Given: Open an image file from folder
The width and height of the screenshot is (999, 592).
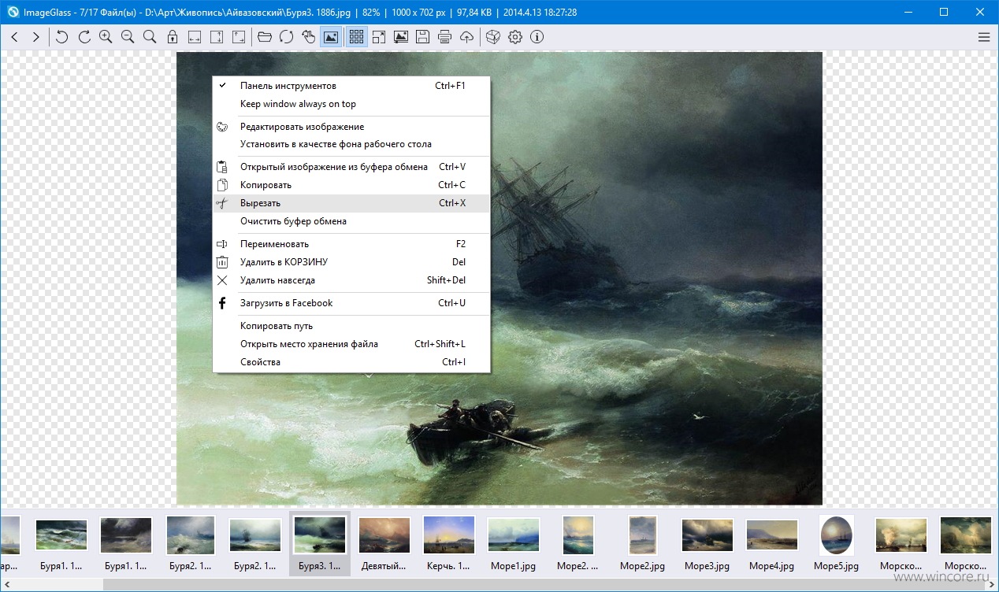Looking at the screenshot, I should [x=265, y=37].
